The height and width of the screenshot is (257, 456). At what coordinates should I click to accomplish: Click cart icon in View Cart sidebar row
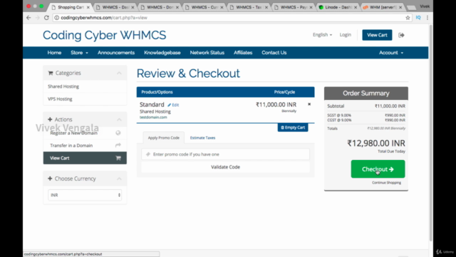tap(118, 158)
